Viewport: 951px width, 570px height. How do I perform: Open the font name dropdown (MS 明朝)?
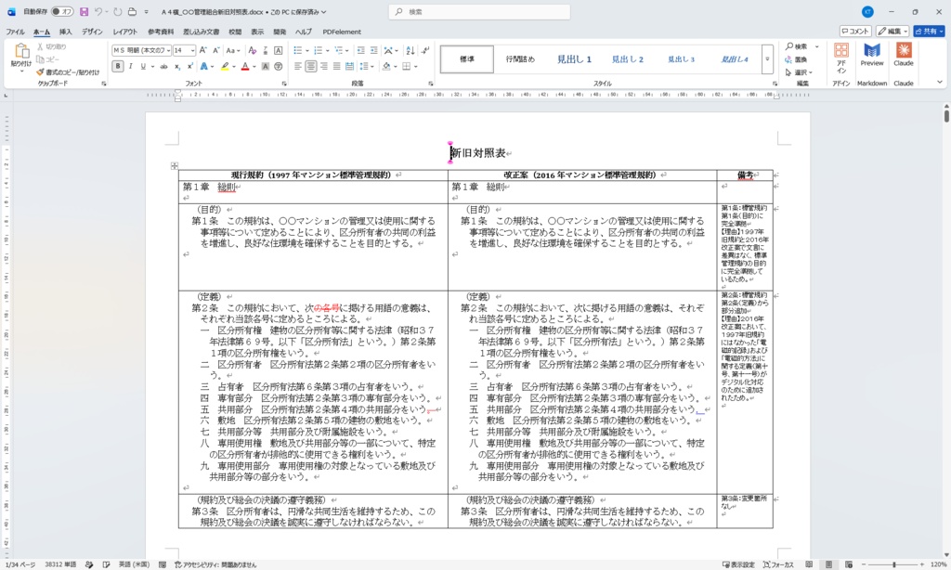[168, 50]
